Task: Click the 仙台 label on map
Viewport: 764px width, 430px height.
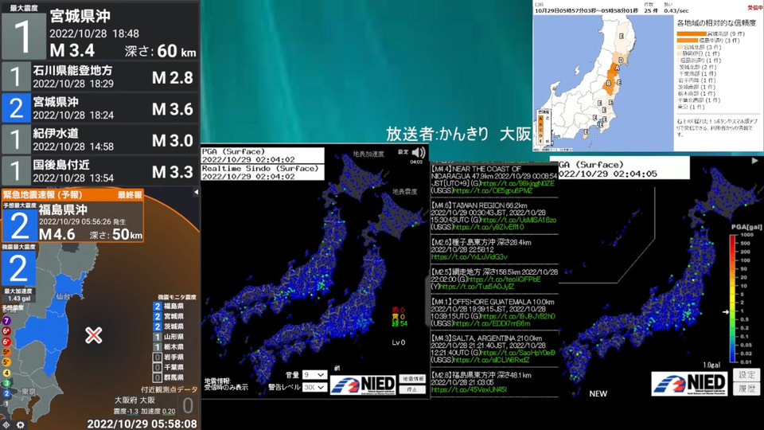Action: pyautogui.click(x=63, y=296)
